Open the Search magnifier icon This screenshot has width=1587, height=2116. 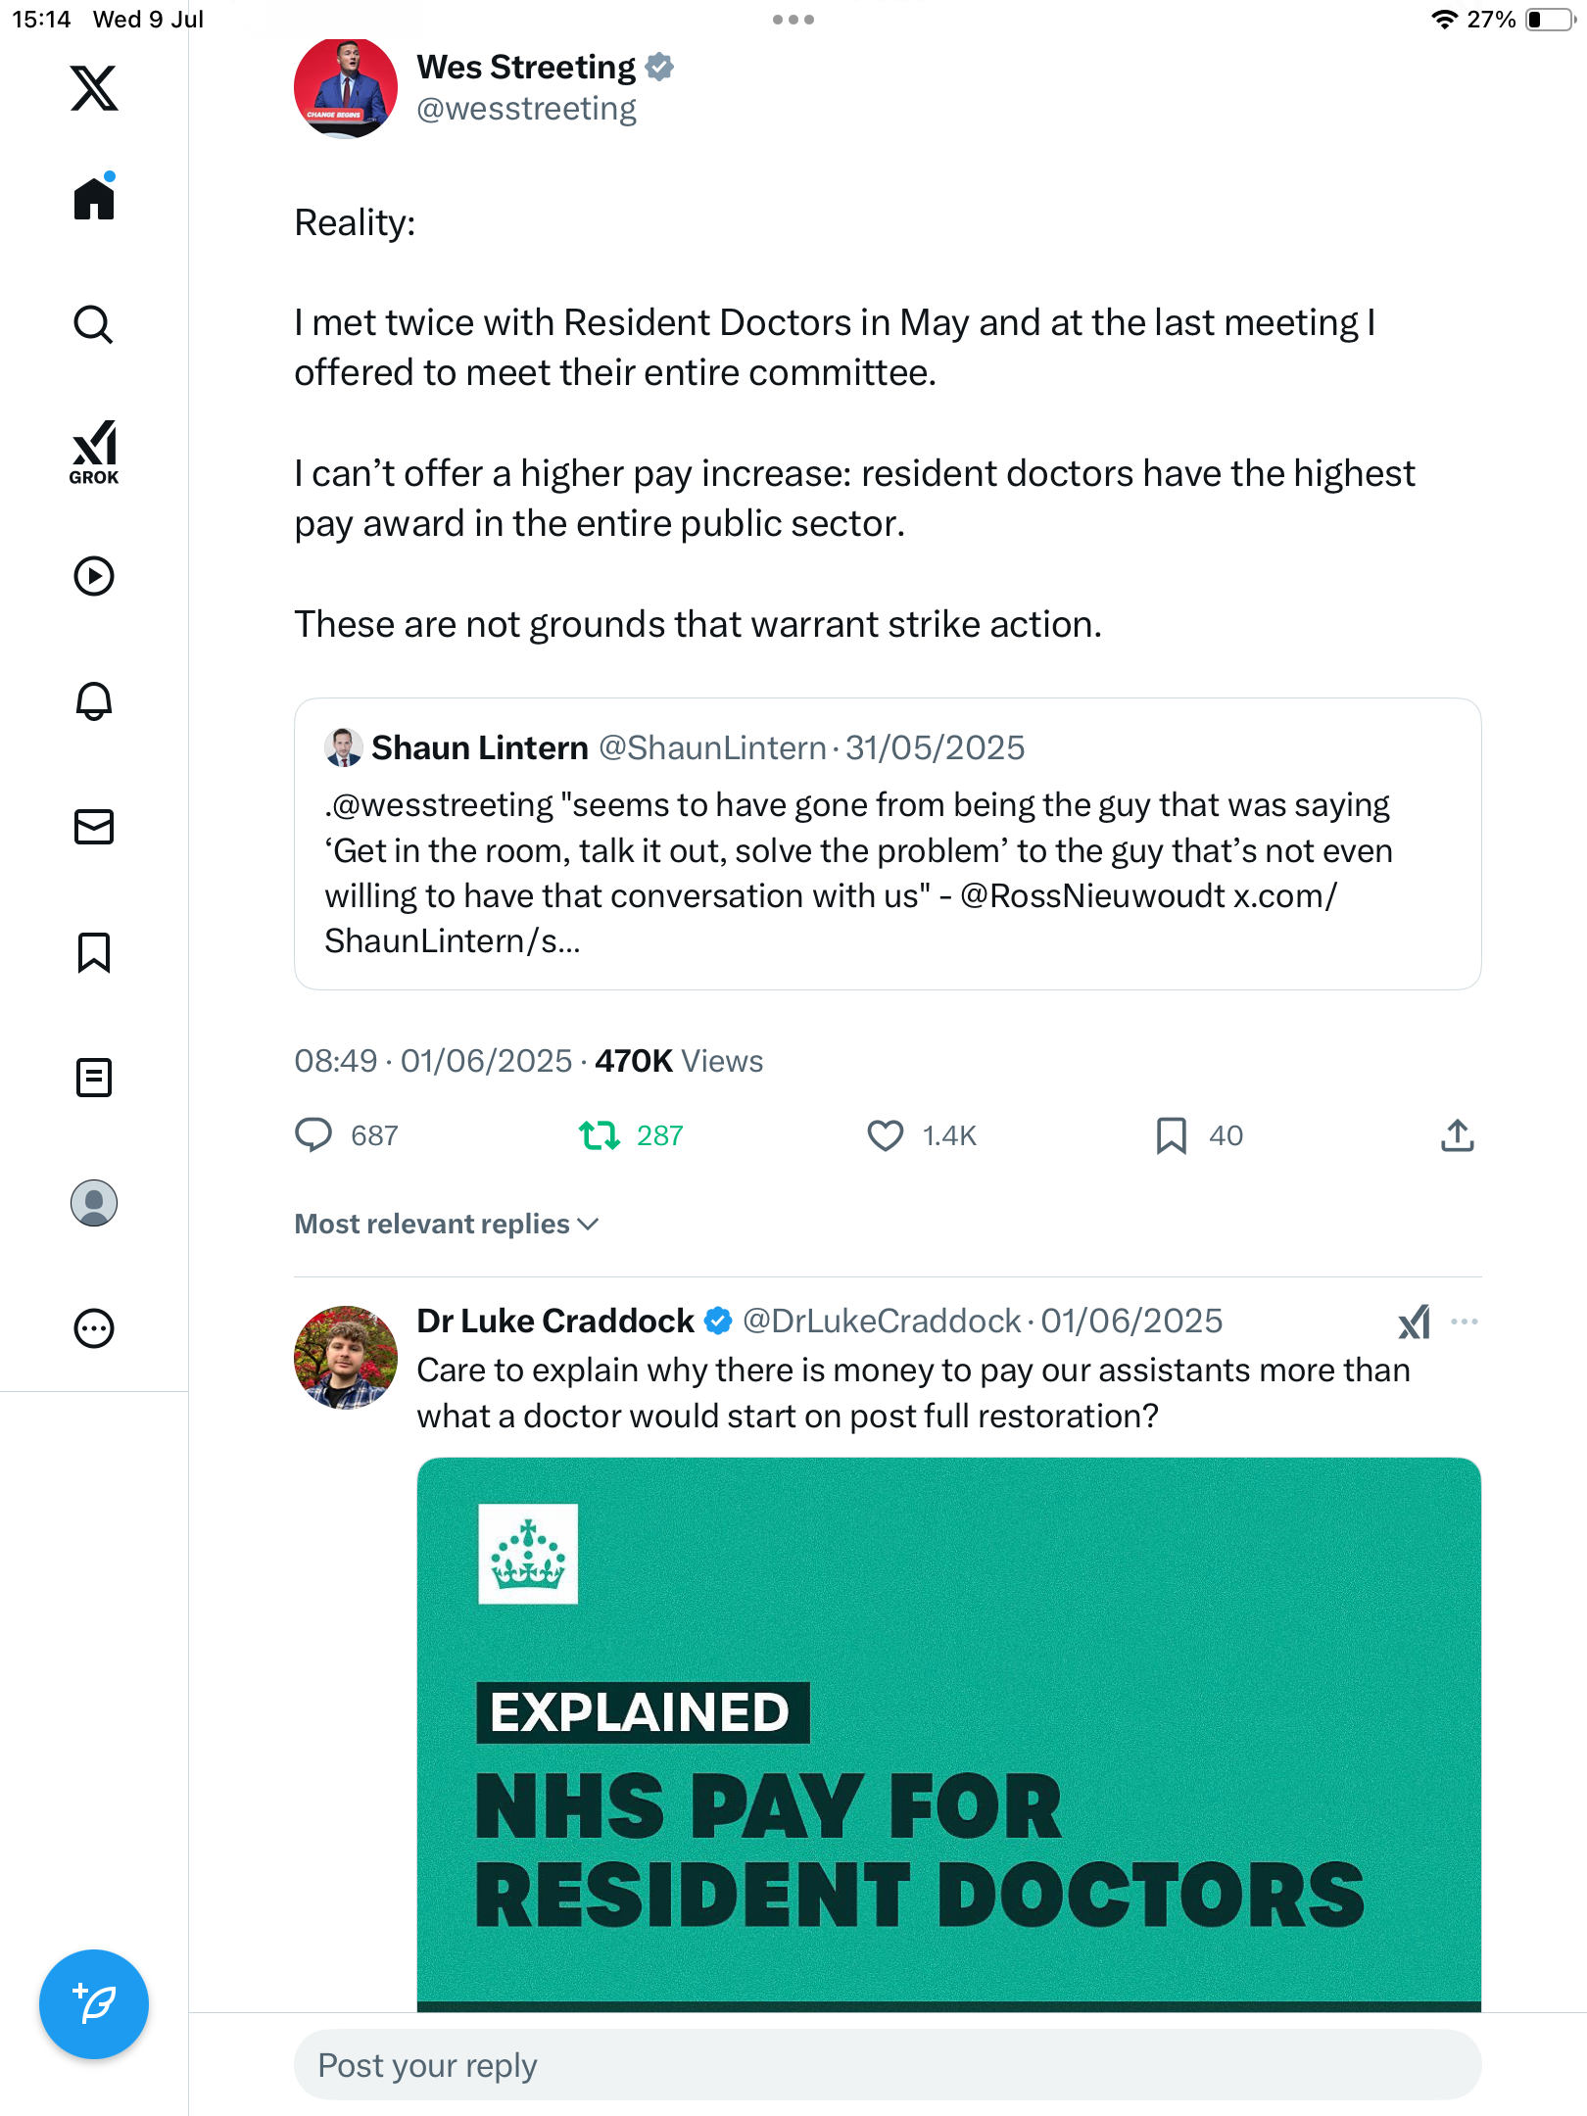tap(94, 324)
